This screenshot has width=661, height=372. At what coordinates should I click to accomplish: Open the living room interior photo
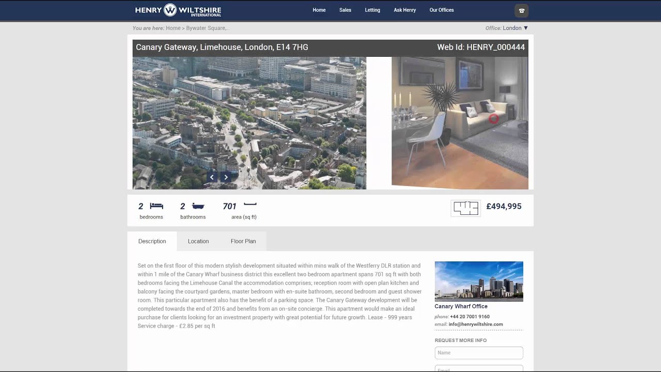[460, 123]
